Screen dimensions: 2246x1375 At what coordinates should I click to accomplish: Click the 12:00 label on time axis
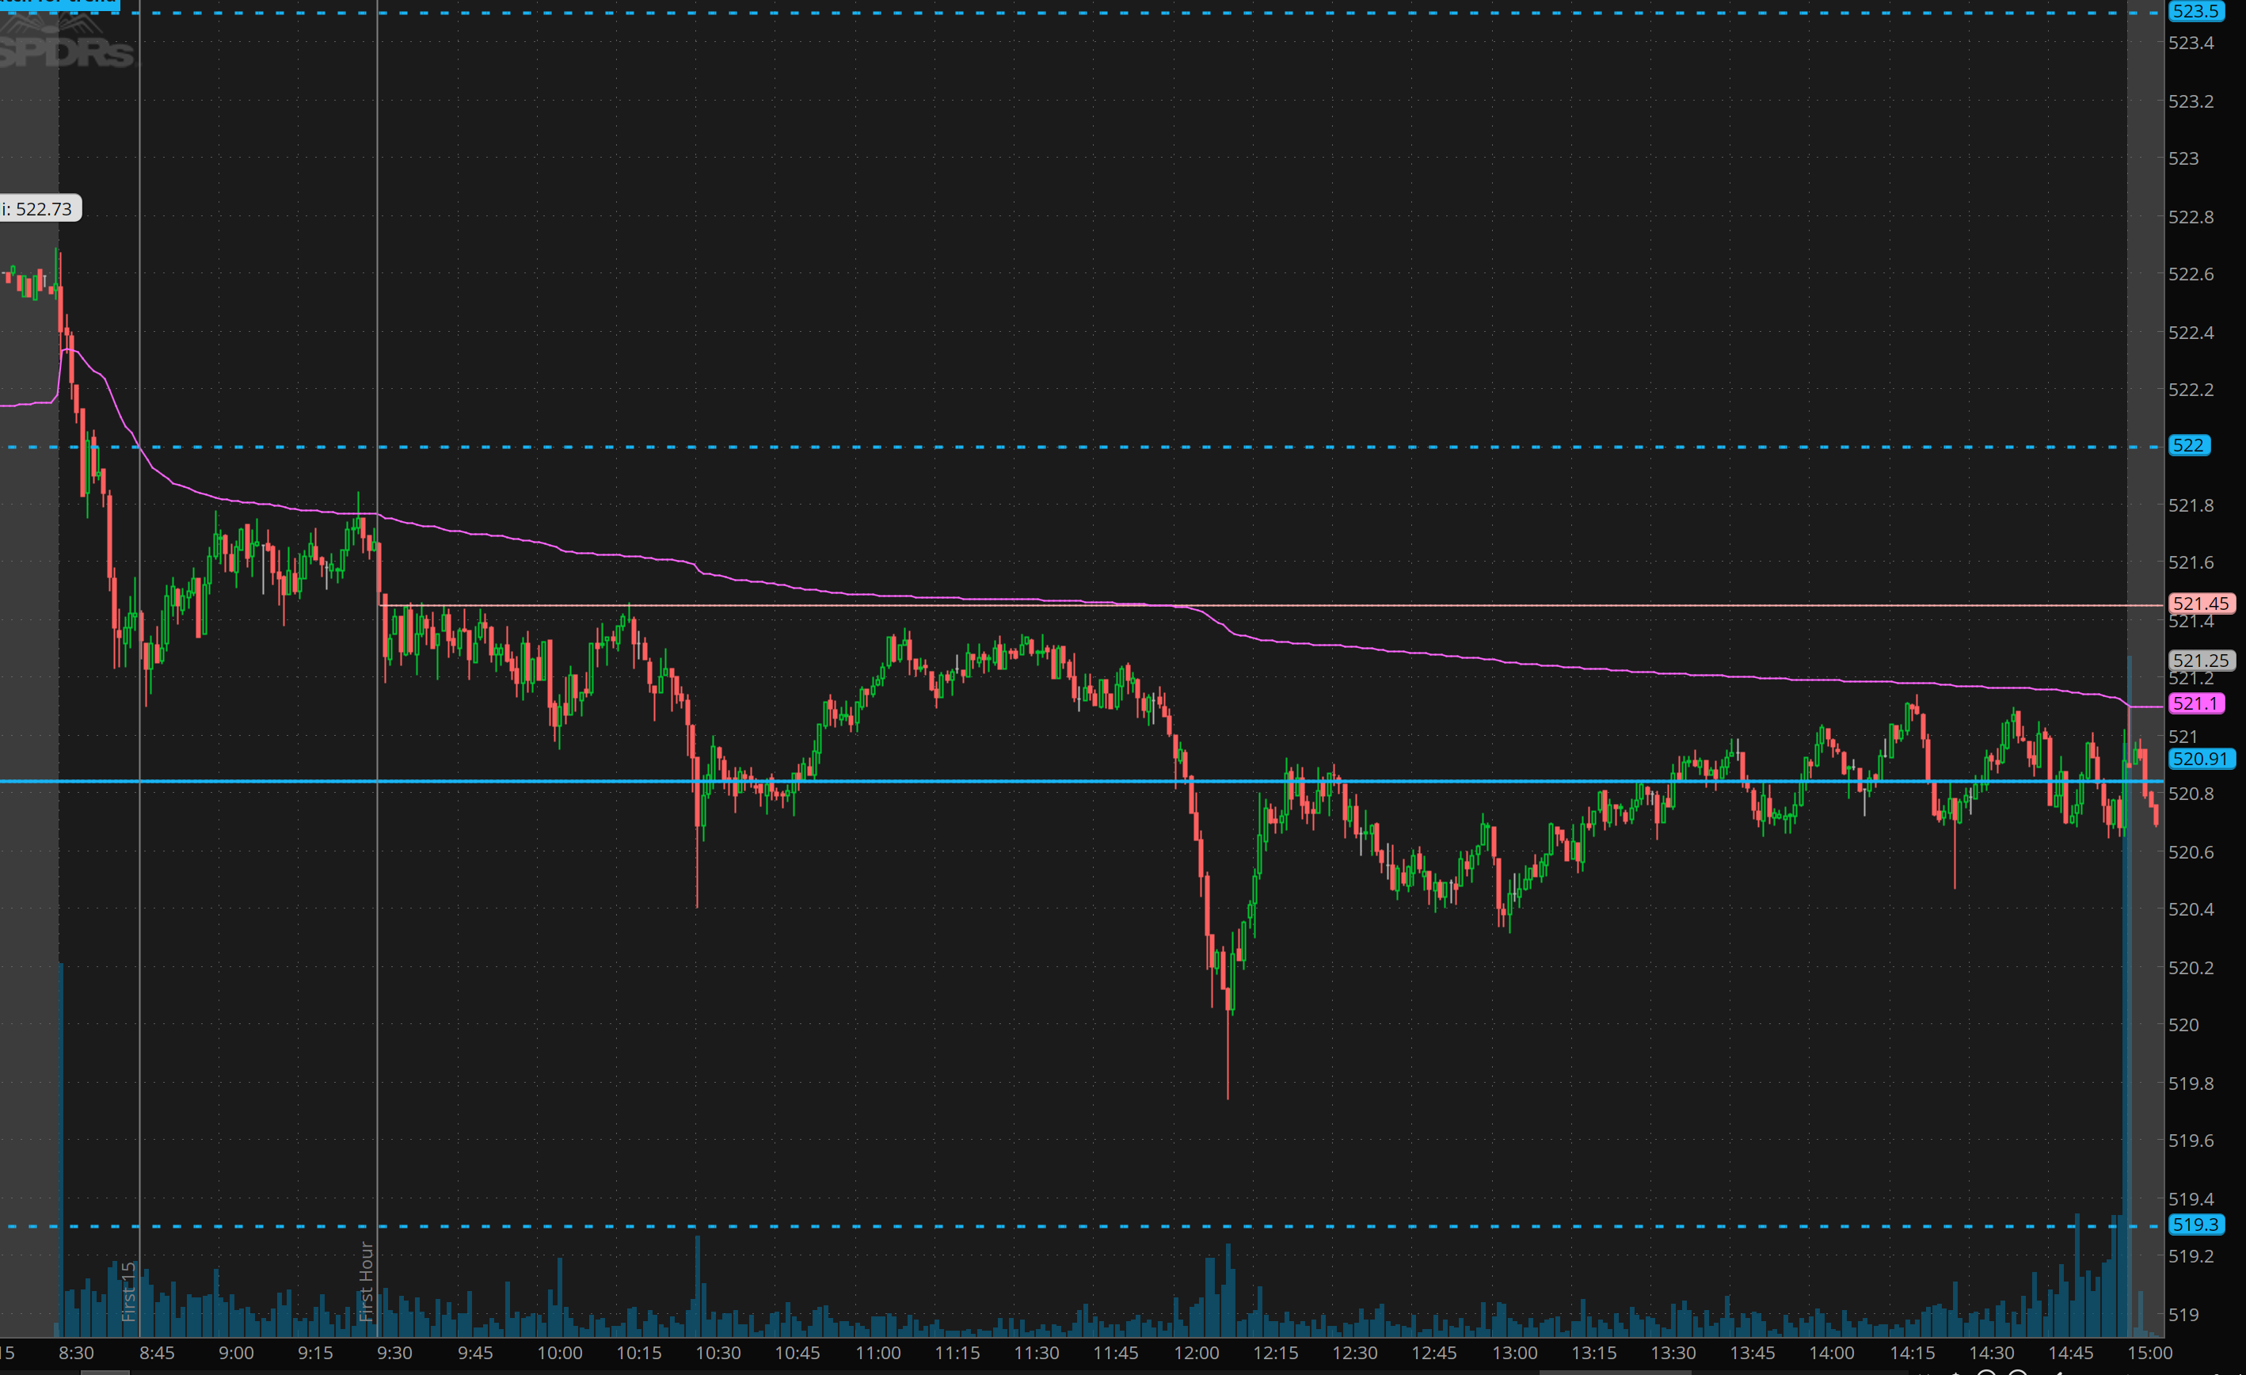(x=1195, y=1353)
